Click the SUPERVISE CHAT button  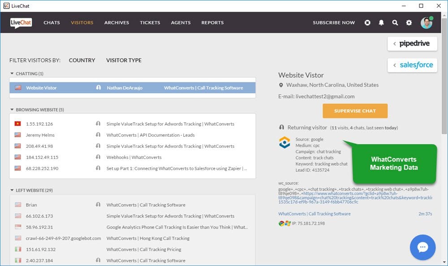click(355, 111)
